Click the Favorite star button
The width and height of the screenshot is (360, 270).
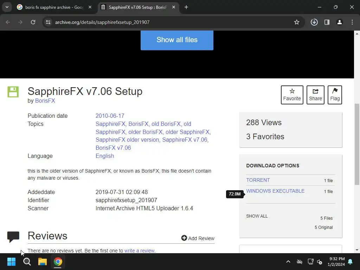click(x=292, y=95)
